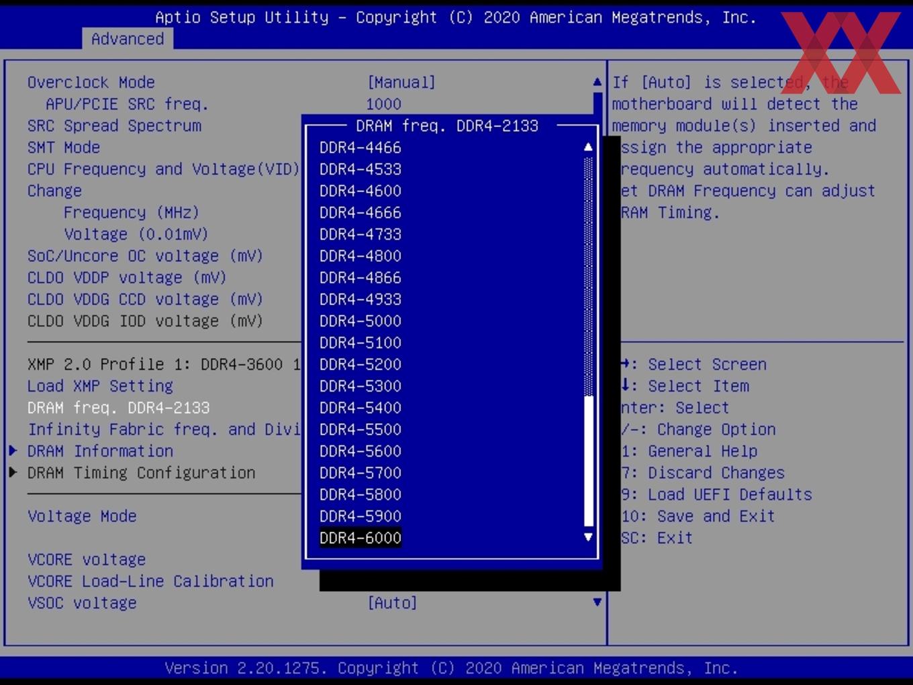Open VSOC voltage Auto value
Screen dimensions: 913x685
pos(392,603)
